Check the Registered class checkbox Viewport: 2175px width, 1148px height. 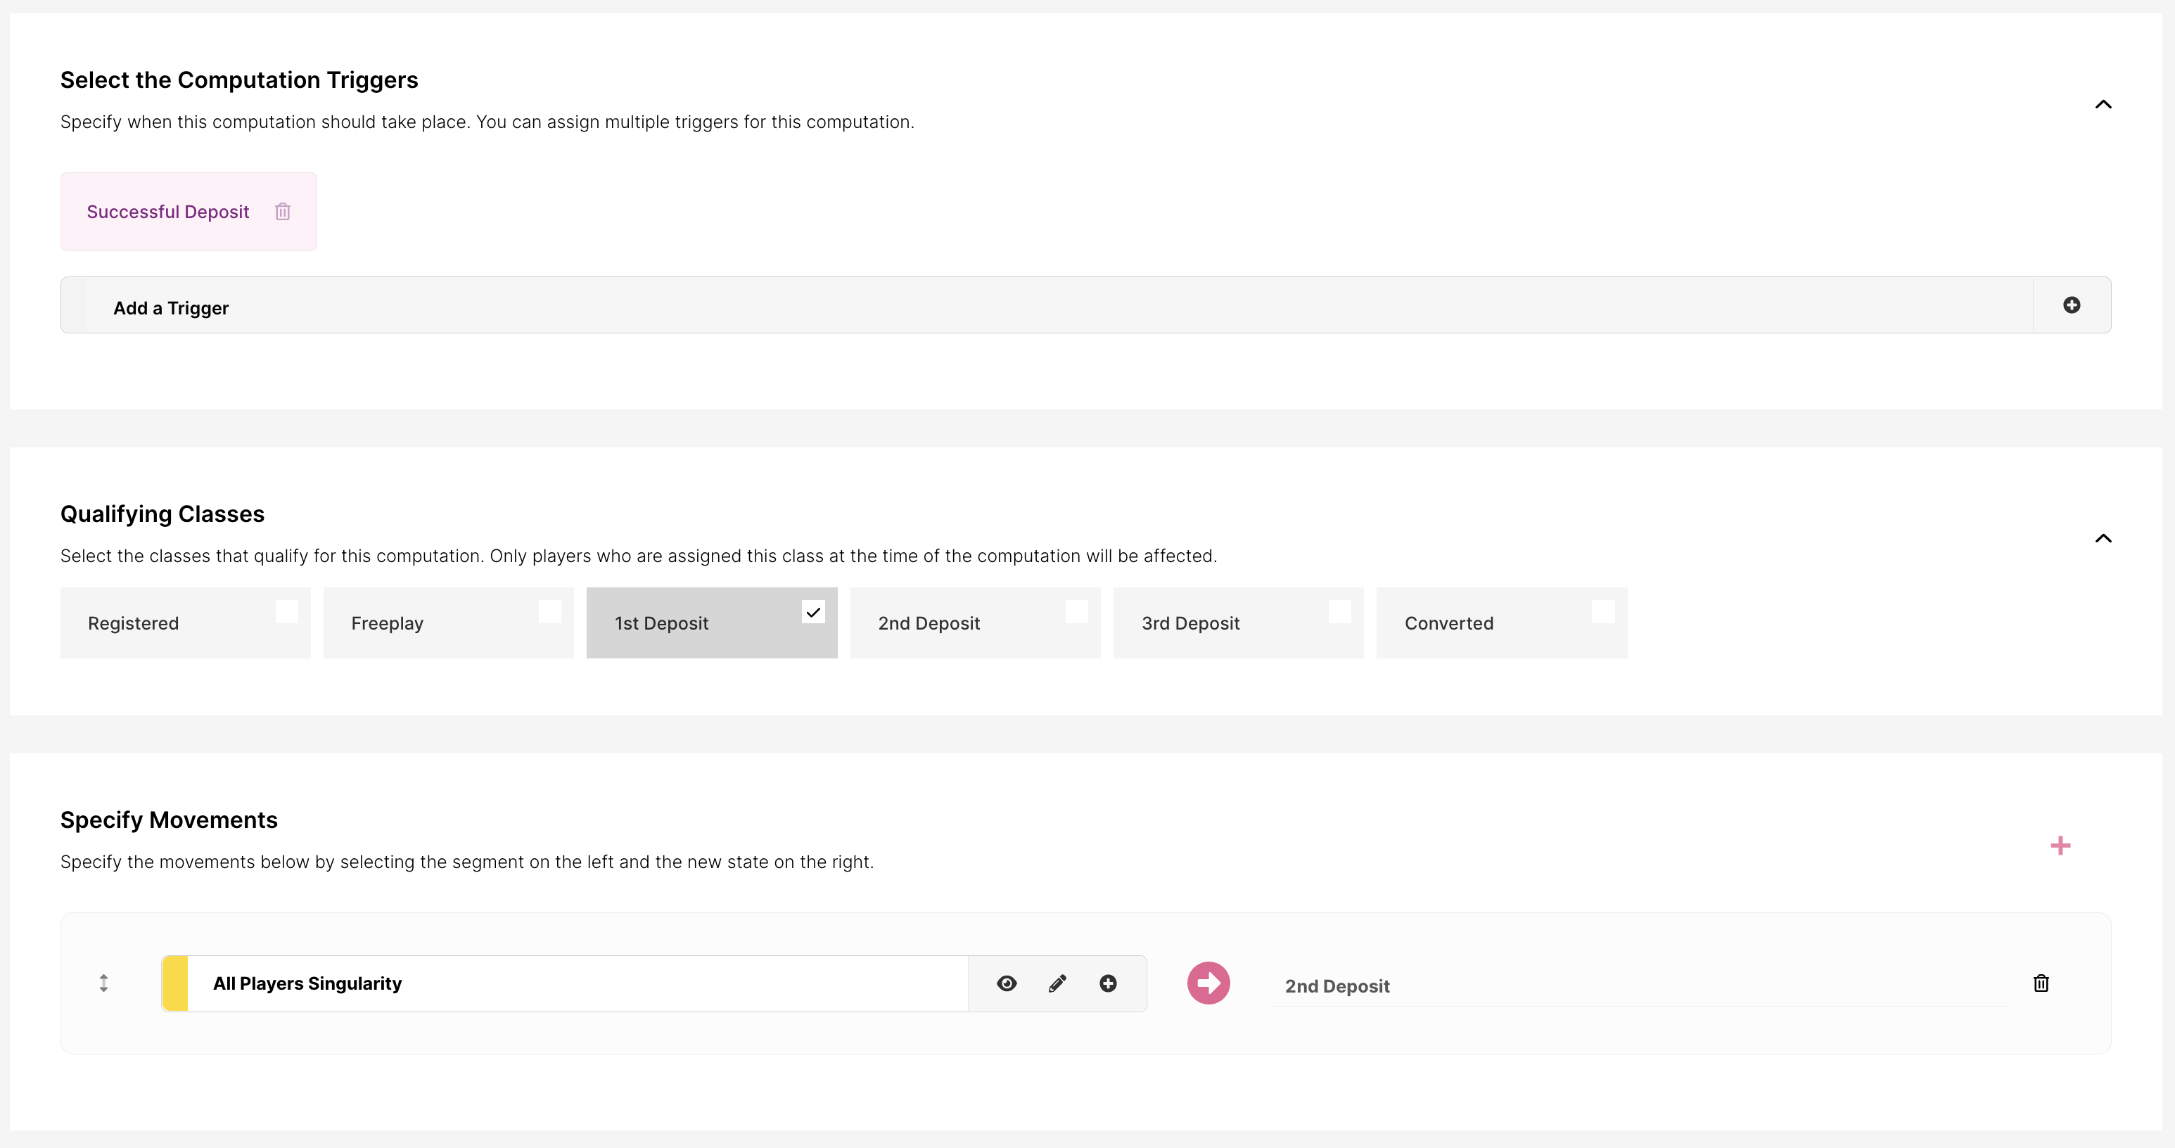(286, 612)
